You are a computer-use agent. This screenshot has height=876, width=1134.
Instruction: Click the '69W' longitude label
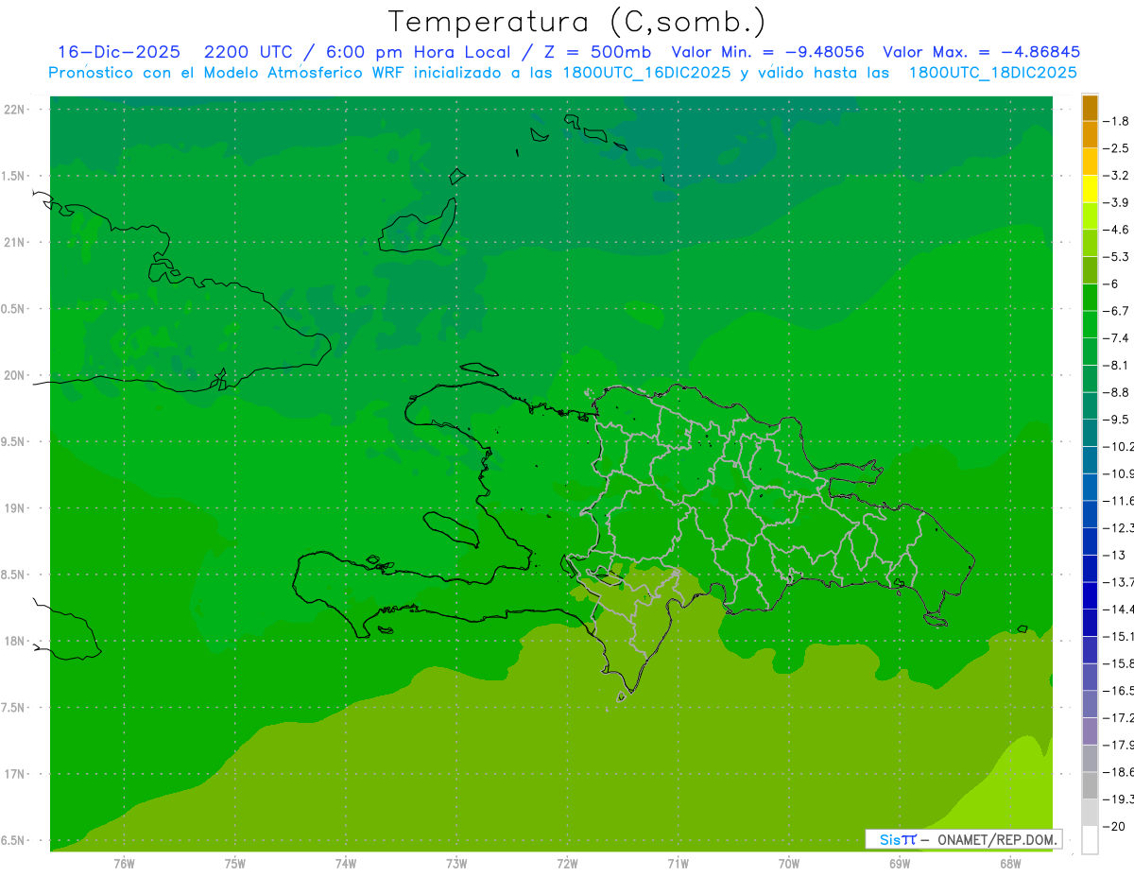(900, 864)
